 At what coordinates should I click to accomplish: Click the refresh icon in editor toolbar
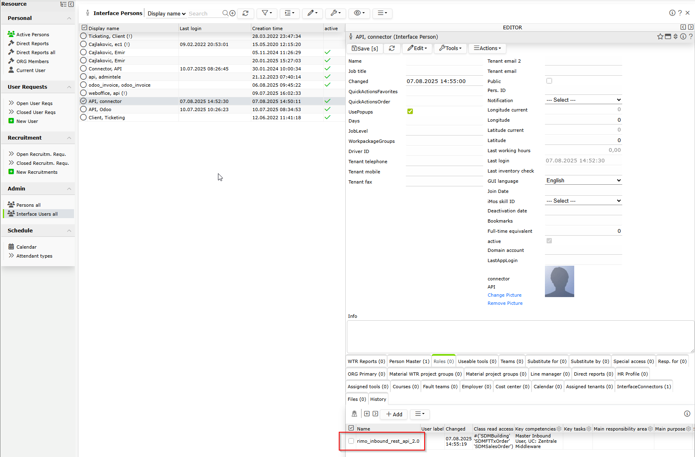click(x=392, y=48)
